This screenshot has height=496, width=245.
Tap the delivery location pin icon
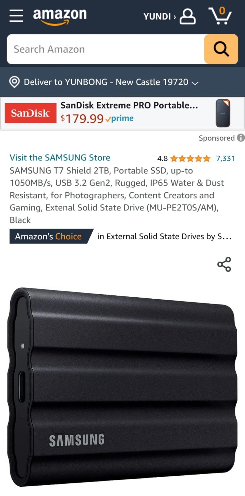pyautogui.click(x=14, y=82)
